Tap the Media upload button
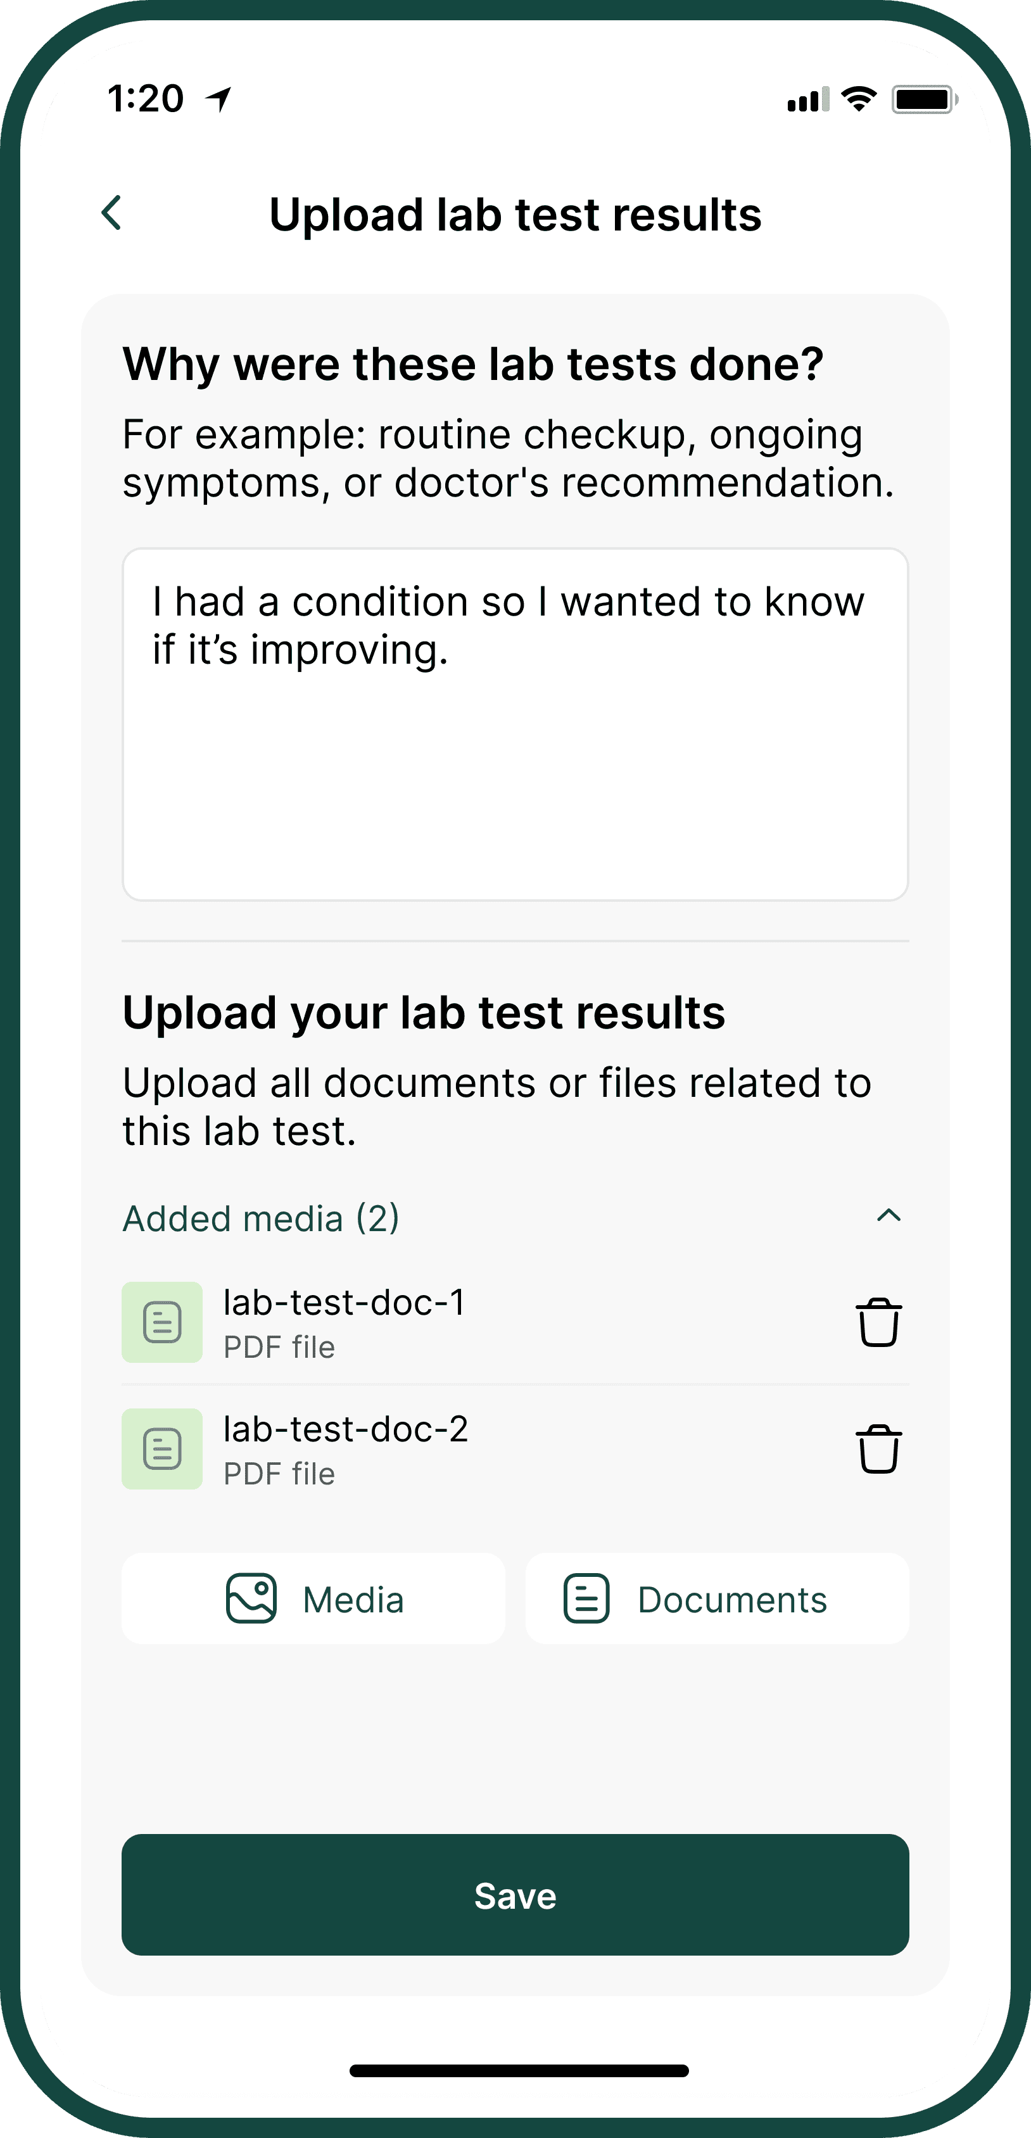 (x=313, y=1598)
